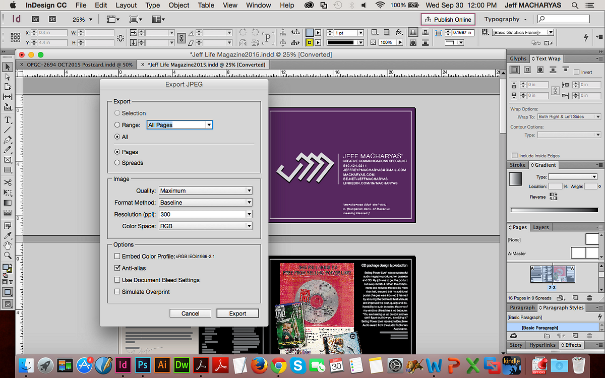Switch to the Layers panel tab
This screenshot has width=605, height=378.
[541, 227]
